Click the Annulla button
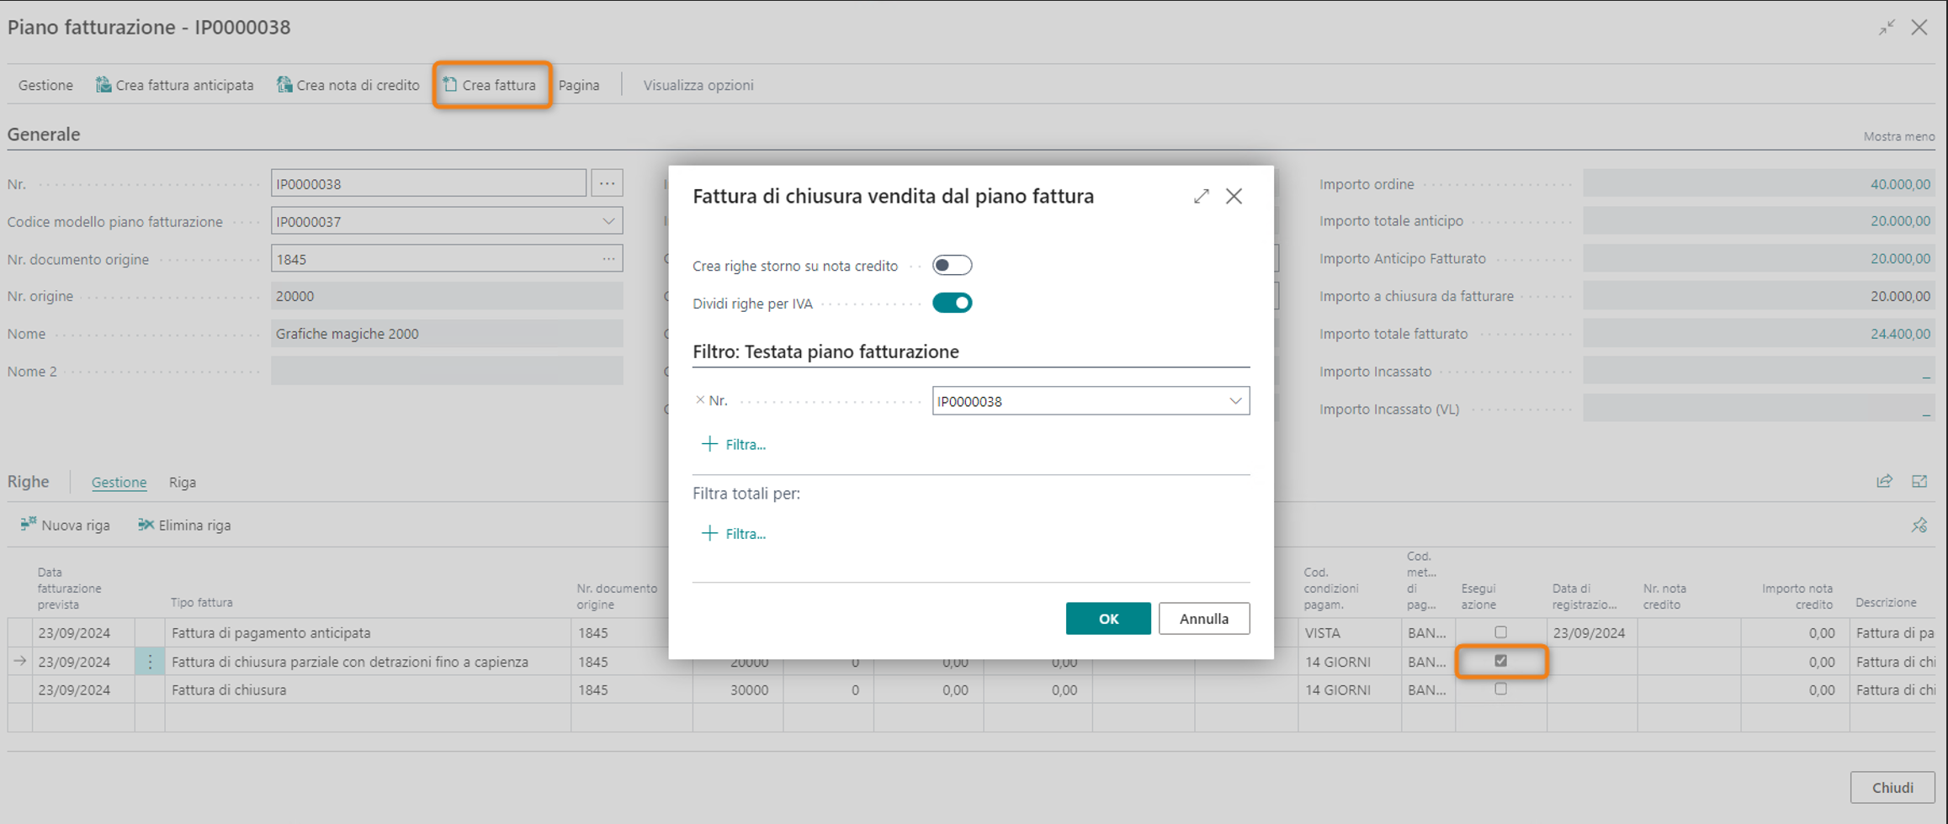 [1203, 618]
